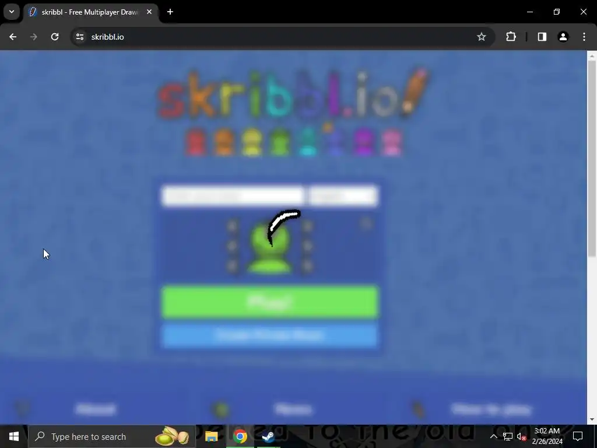Click the player name input field
Viewport: 597px width, 448px height.
coord(233,196)
